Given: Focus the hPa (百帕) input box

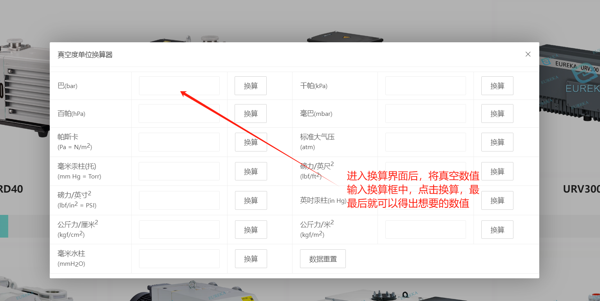Looking at the screenshot, I should pyautogui.click(x=179, y=114).
